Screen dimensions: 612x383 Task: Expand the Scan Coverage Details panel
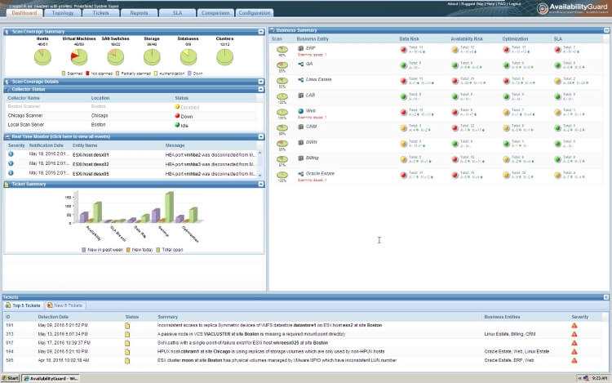[261, 82]
